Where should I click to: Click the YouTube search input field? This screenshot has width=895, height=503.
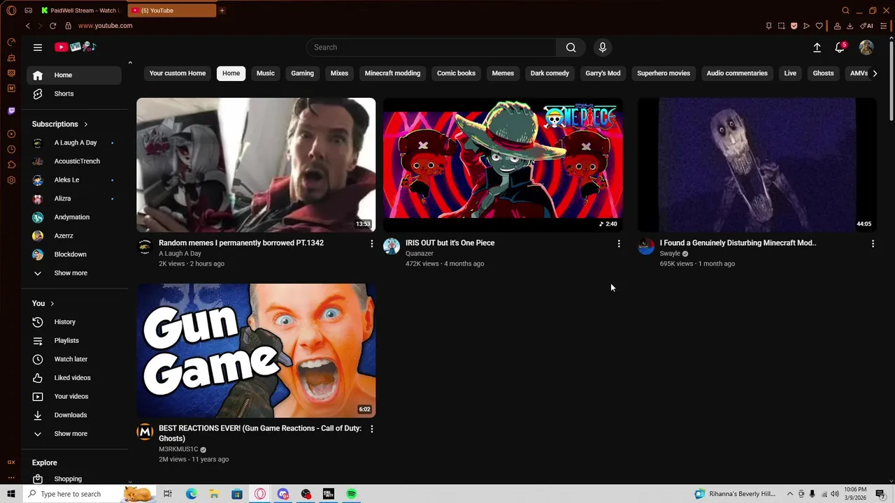[431, 48]
